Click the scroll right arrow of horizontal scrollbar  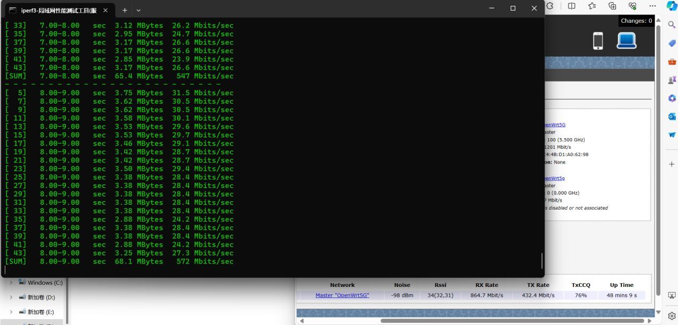pos(650,321)
